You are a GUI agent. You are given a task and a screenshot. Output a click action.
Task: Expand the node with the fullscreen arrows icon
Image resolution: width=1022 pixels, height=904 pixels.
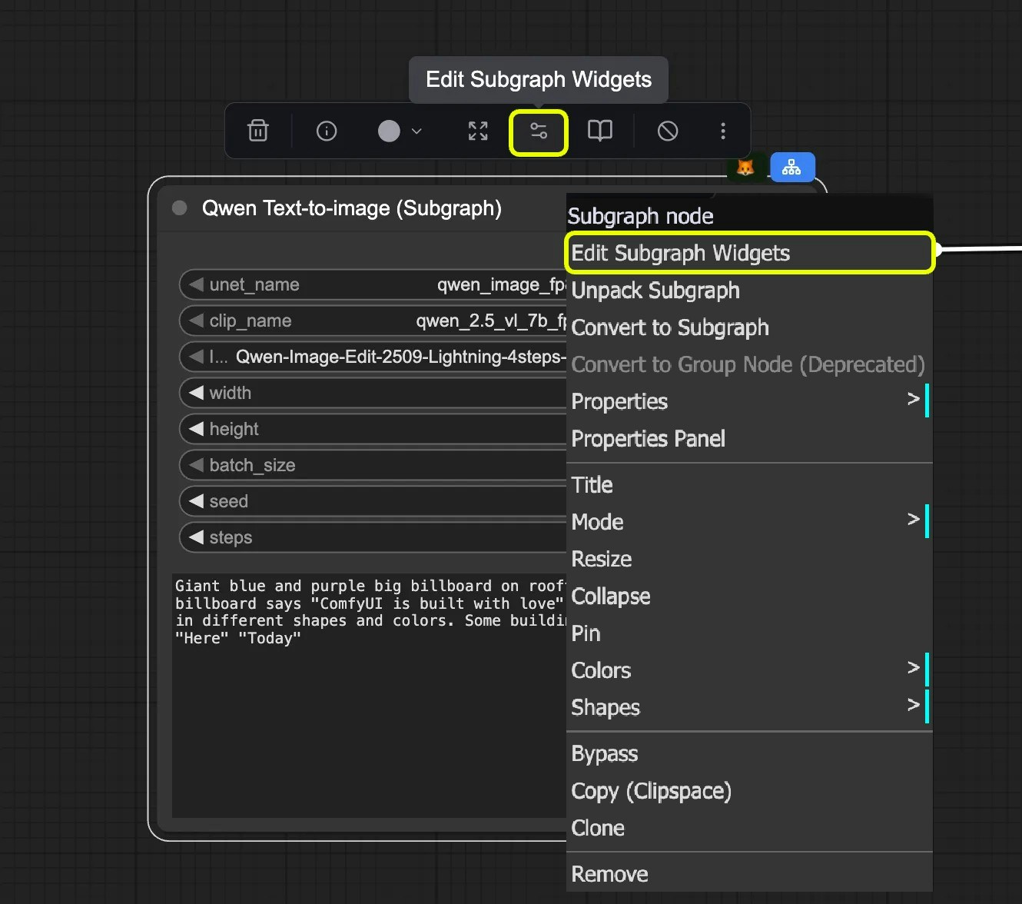click(x=477, y=131)
